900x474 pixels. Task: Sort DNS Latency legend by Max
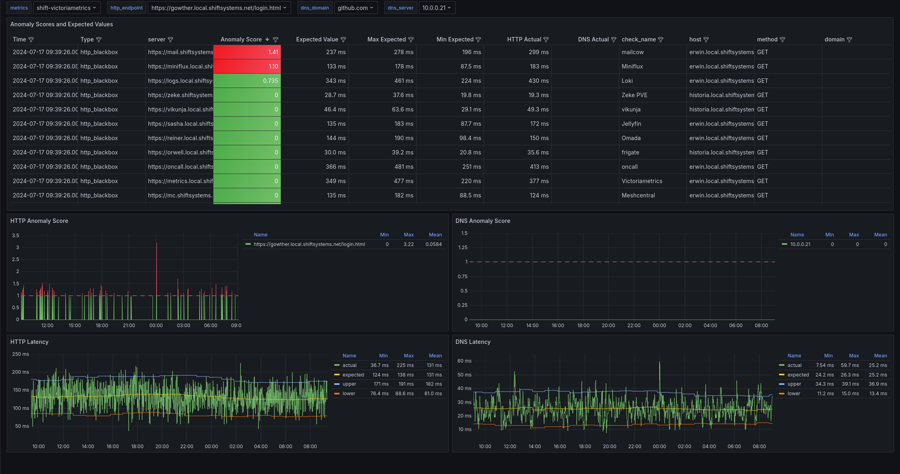(854, 356)
